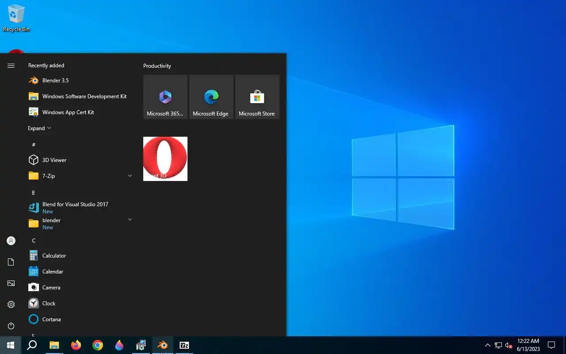
Task: Open Blender 3.5 from Recently added
Action: point(80,81)
